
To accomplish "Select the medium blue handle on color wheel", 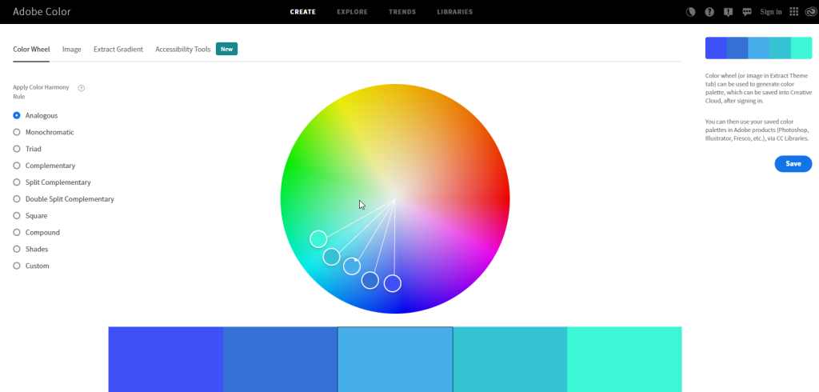I will (x=370, y=280).
